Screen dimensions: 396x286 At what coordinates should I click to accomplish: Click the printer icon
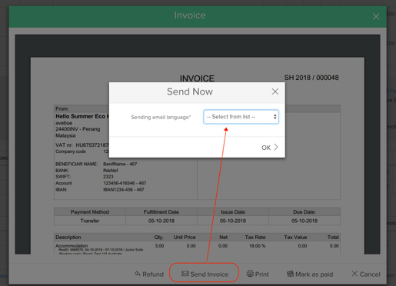point(250,274)
